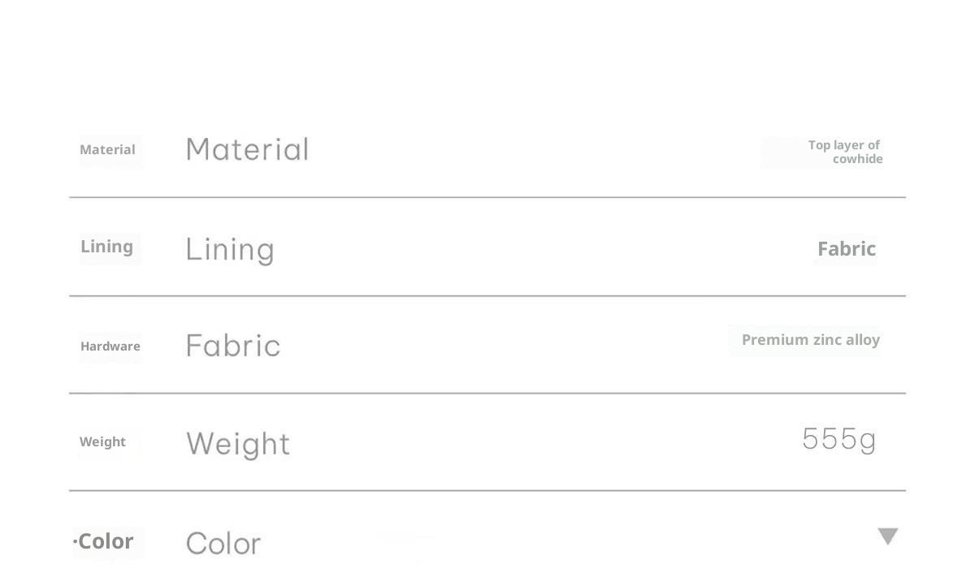This screenshot has width=975, height=581.
Task: Select the large Material heading
Action: 247,149
